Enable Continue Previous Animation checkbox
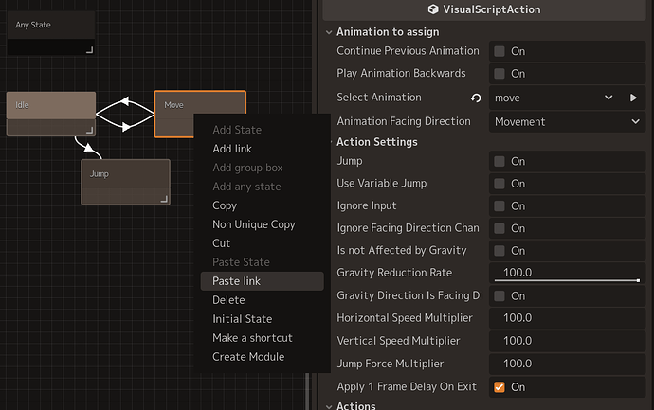 500,51
